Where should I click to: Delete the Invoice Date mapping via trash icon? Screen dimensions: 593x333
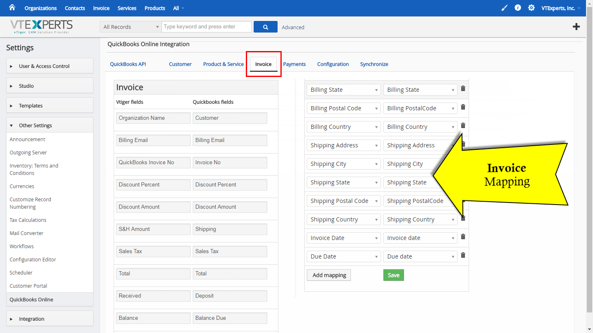pyautogui.click(x=463, y=237)
